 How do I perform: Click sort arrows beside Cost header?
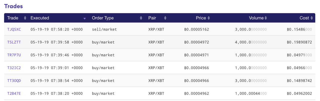pyautogui.click(x=311, y=18)
